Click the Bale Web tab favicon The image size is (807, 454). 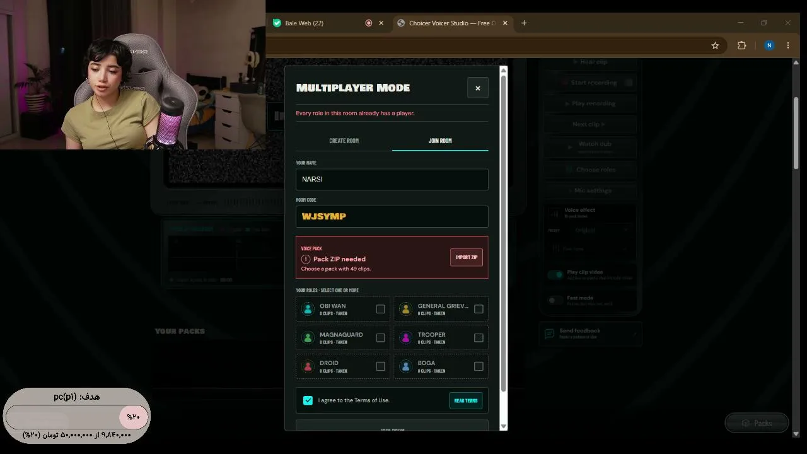click(x=277, y=23)
